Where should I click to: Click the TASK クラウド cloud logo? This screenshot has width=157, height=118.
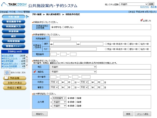coord(14,5)
